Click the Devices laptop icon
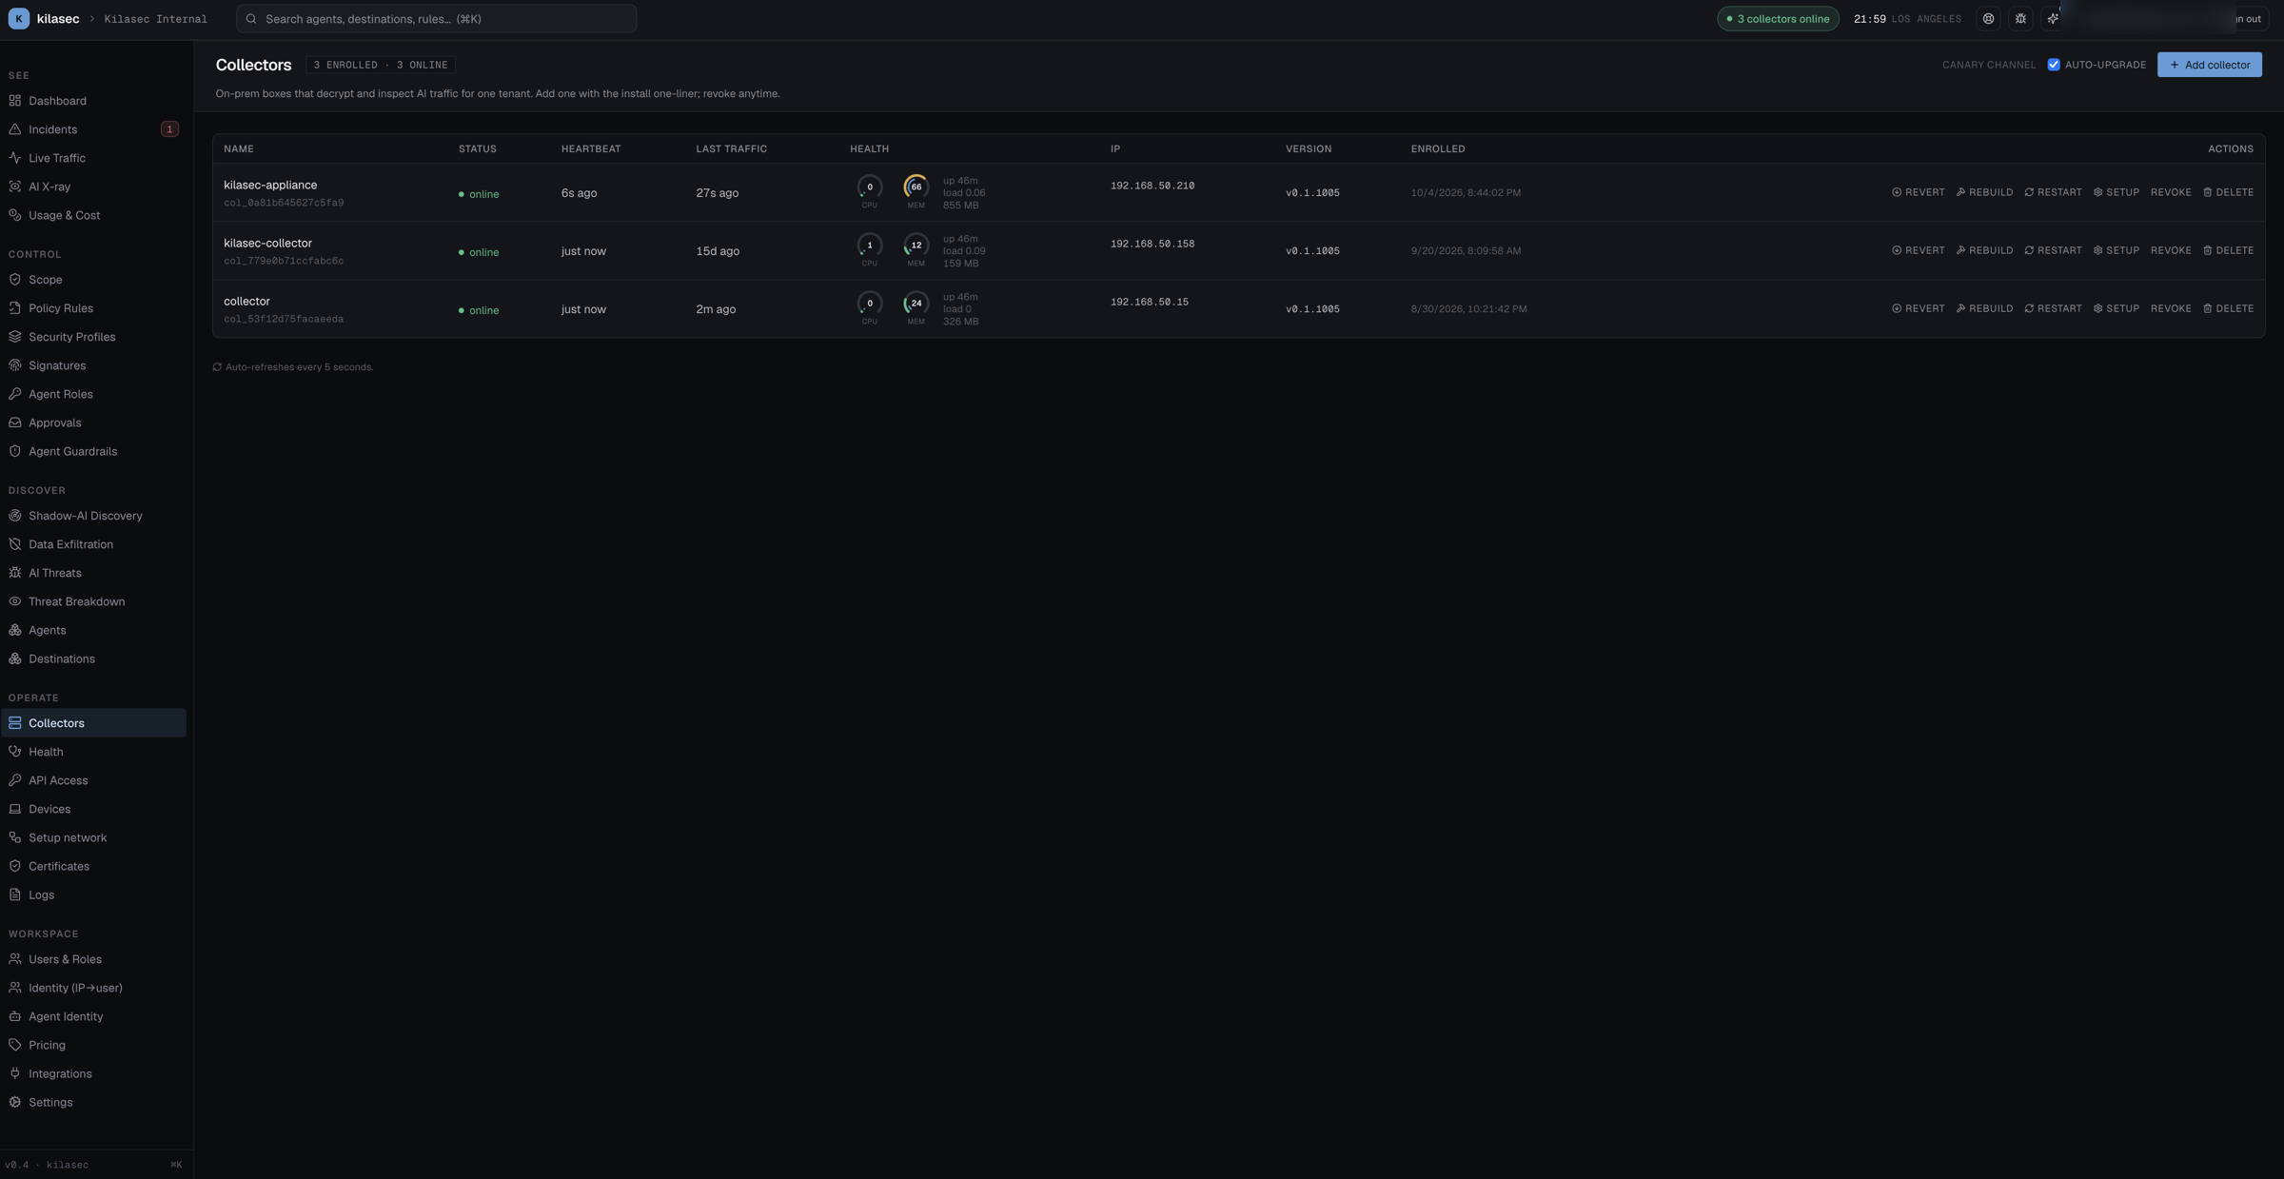This screenshot has height=1179, width=2284. 14,809
